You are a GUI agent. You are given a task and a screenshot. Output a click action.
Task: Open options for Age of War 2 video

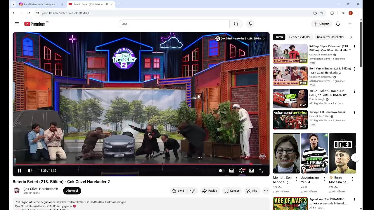click(354, 200)
